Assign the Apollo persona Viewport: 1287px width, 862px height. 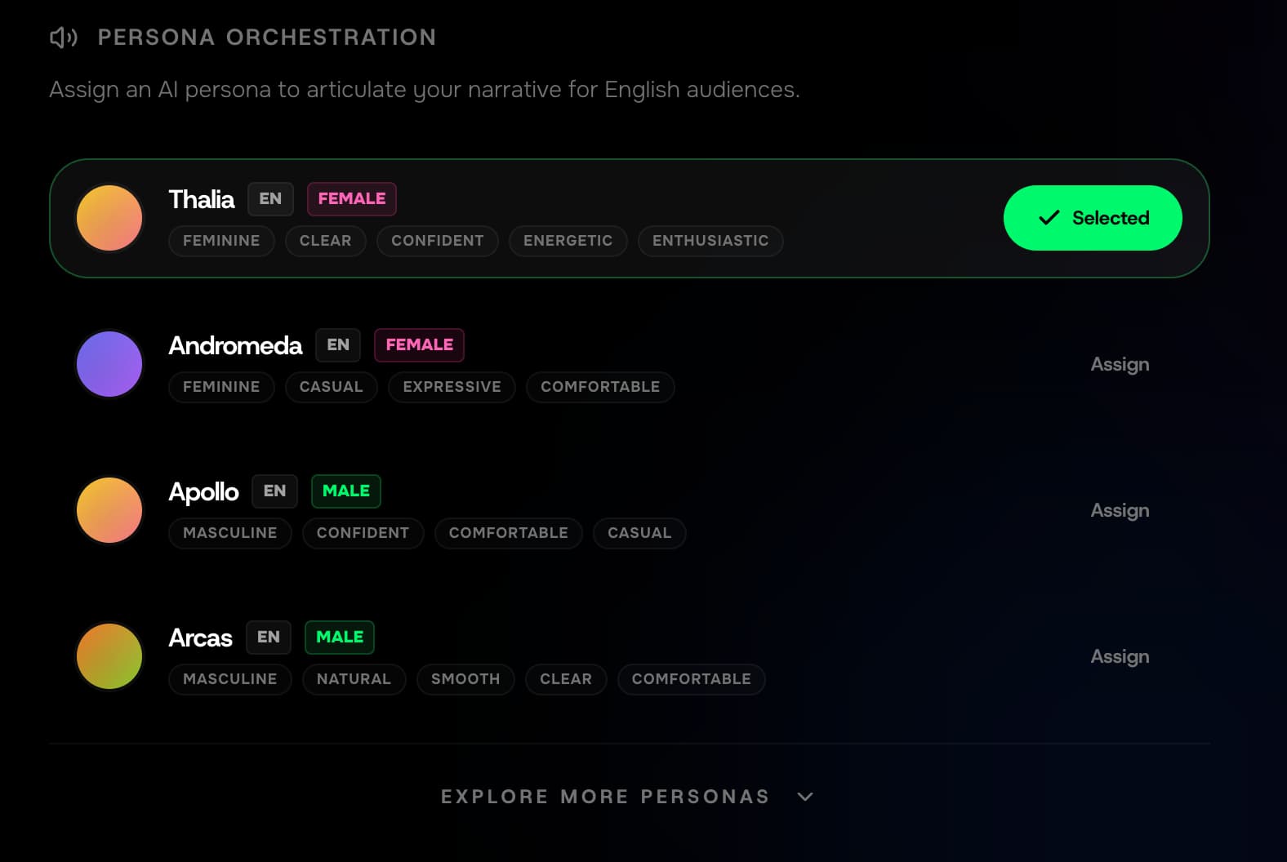point(1120,510)
